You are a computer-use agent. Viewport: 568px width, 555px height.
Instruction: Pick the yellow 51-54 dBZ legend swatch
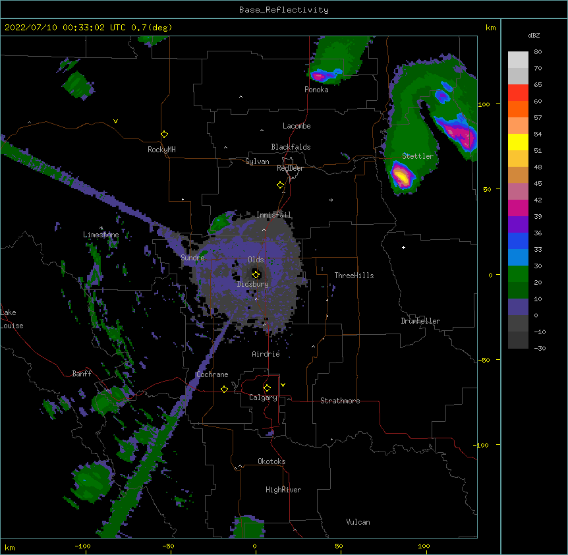(518, 142)
